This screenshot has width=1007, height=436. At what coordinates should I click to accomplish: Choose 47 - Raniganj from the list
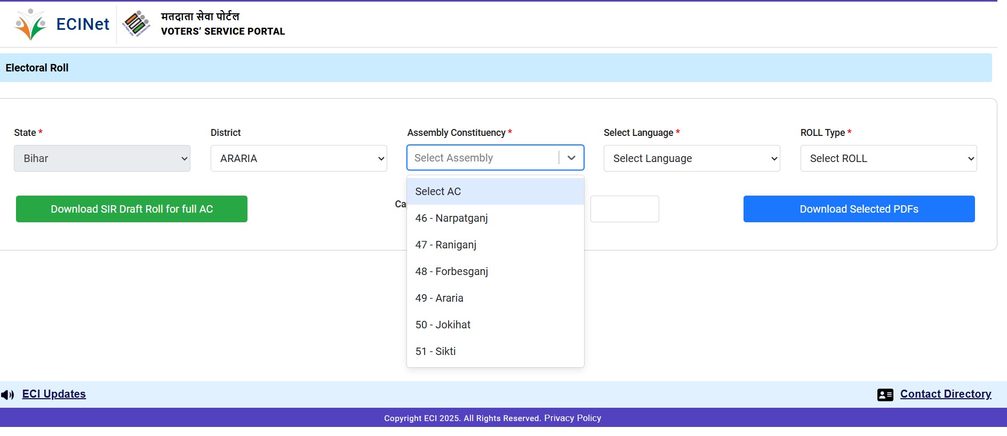pyautogui.click(x=445, y=245)
